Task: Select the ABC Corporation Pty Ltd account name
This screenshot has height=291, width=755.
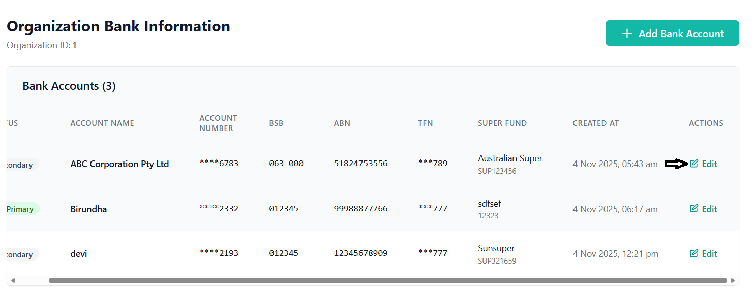Action: coord(119,164)
